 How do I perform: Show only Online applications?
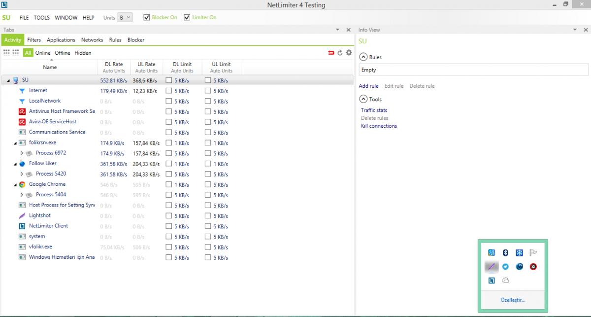(x=43, y=53)
